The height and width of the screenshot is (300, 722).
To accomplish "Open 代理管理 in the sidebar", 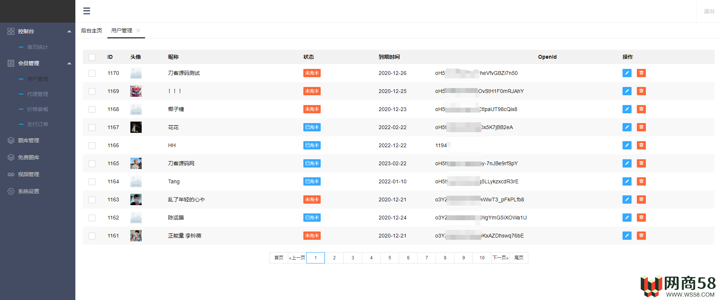I will pyautogui.click(x=37, y=94).
